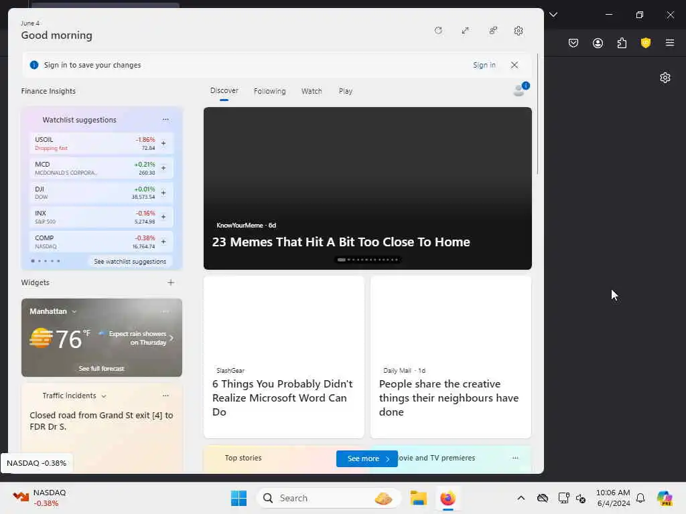Open the widgets settings gear
This screenshot has height=514, width=686.
pyautogui.click(x=519, y=31)
